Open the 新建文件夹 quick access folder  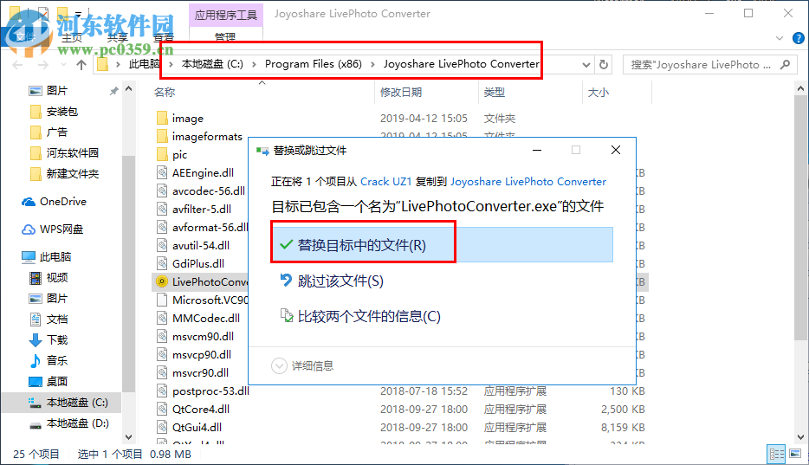64,174
